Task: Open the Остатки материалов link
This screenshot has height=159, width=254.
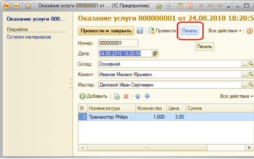Action: [x=29, y=37]
